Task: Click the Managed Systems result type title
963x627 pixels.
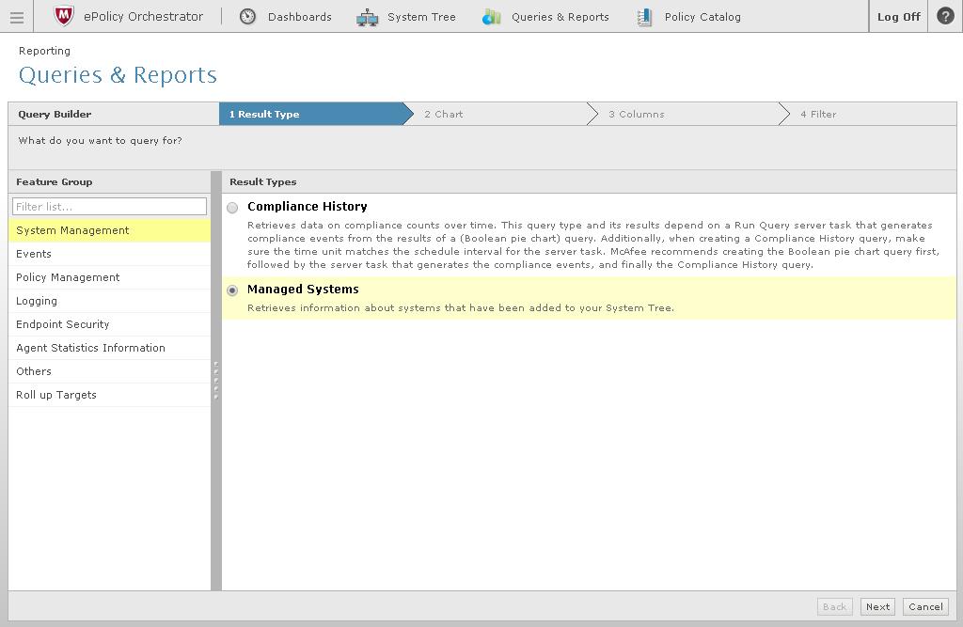Action: pos(303,290)
